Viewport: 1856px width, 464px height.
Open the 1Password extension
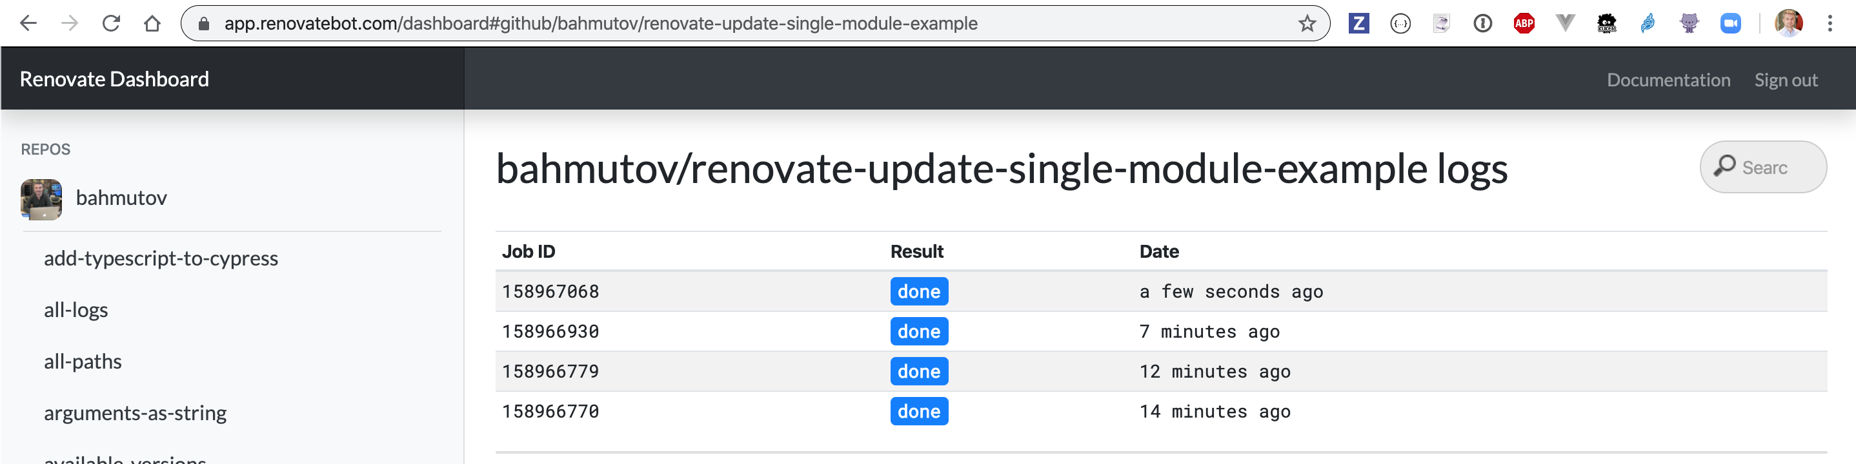tap(1483, 23)
